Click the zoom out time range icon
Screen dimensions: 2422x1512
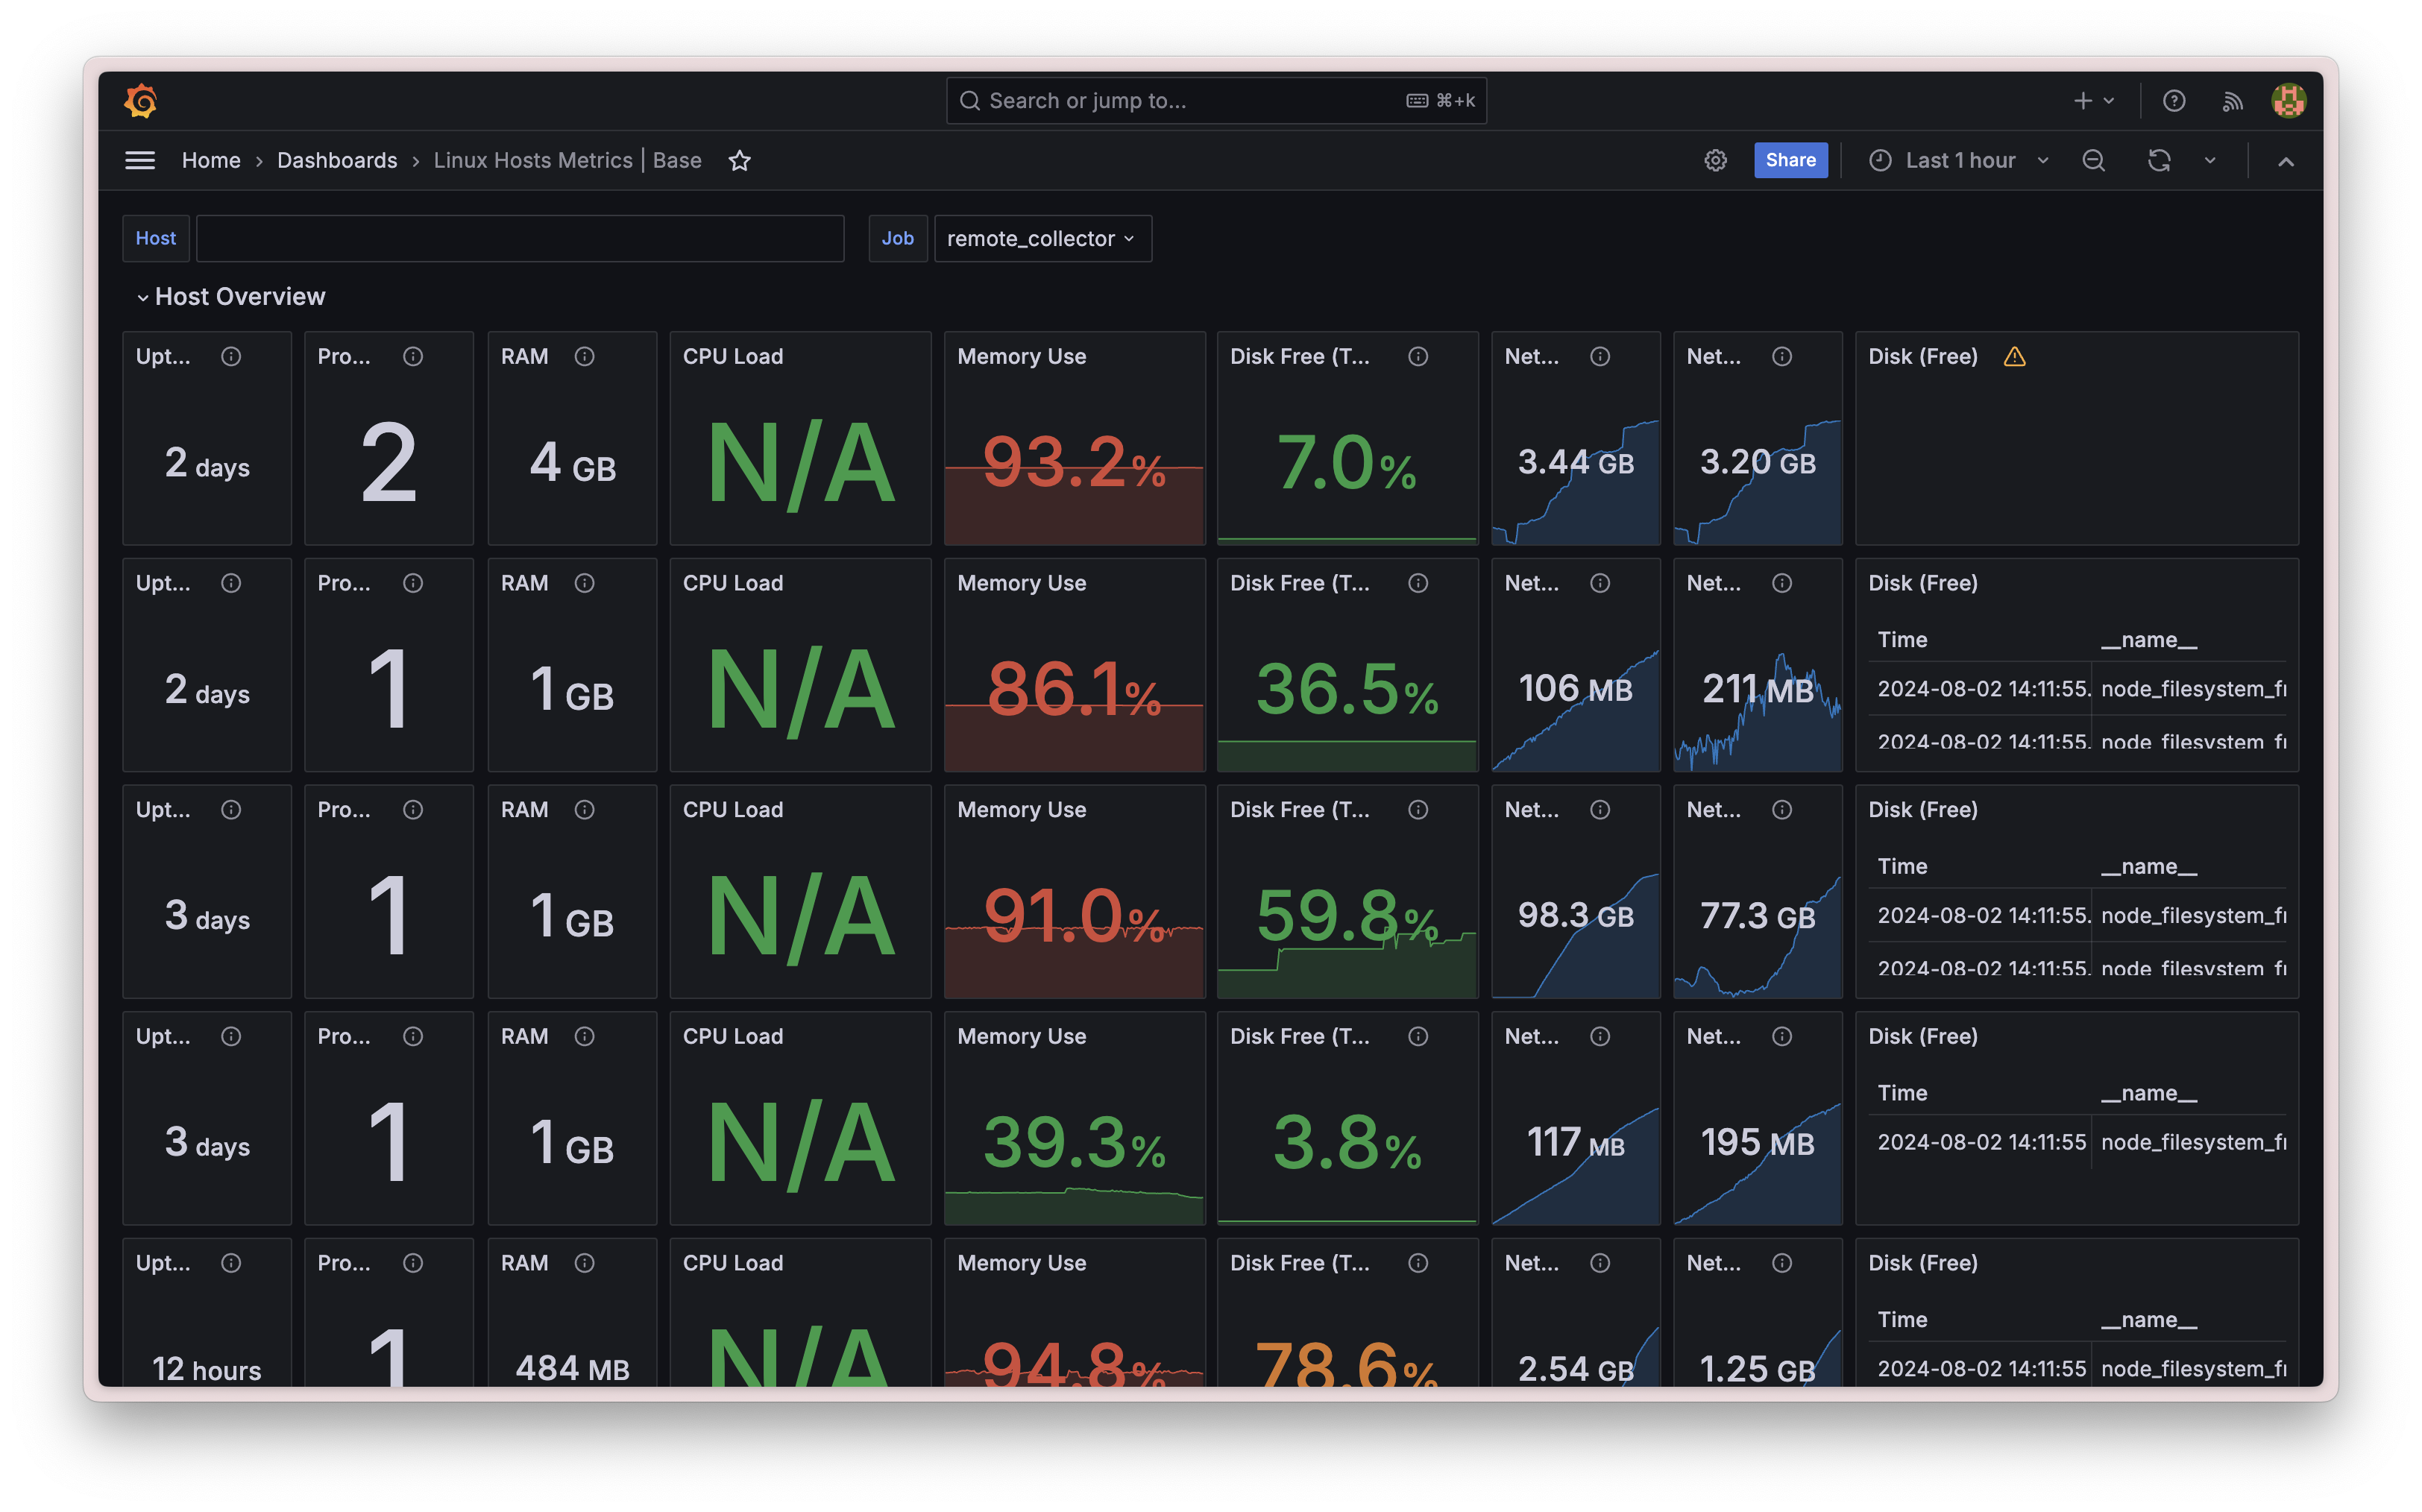pyautogui.click(x=2093, y=161)
